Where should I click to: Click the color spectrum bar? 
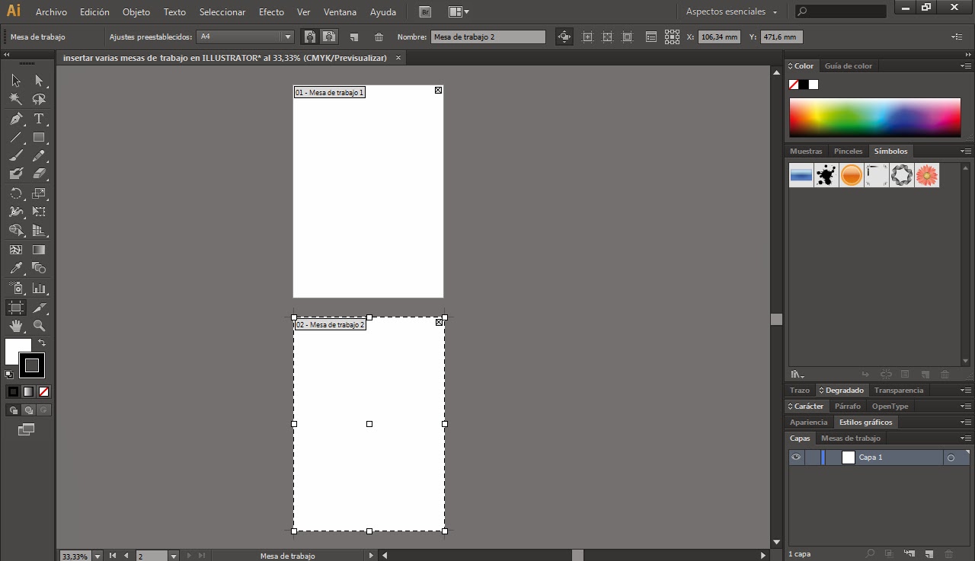pyautogui.click(x=875, y=118)
